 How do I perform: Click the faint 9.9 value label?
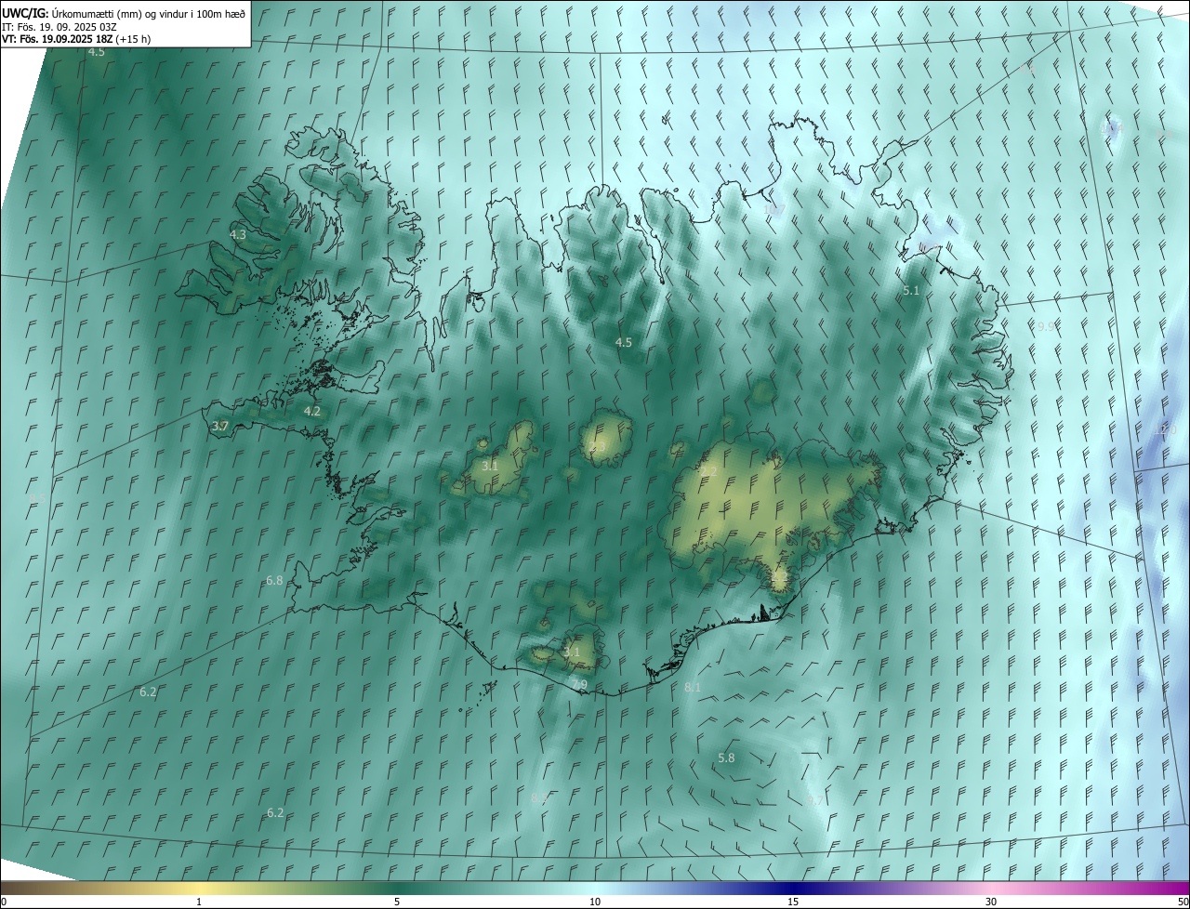[1046, 326]
